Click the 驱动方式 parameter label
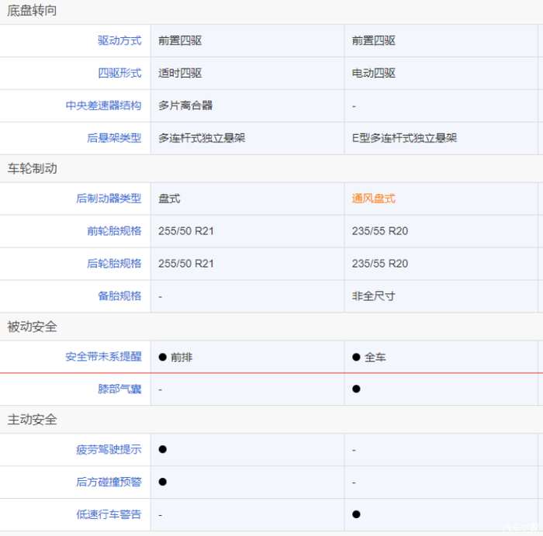This screenshot has width=543, height=536. 119,40
